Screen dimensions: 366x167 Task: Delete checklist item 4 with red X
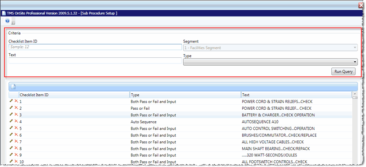point(16,121)
